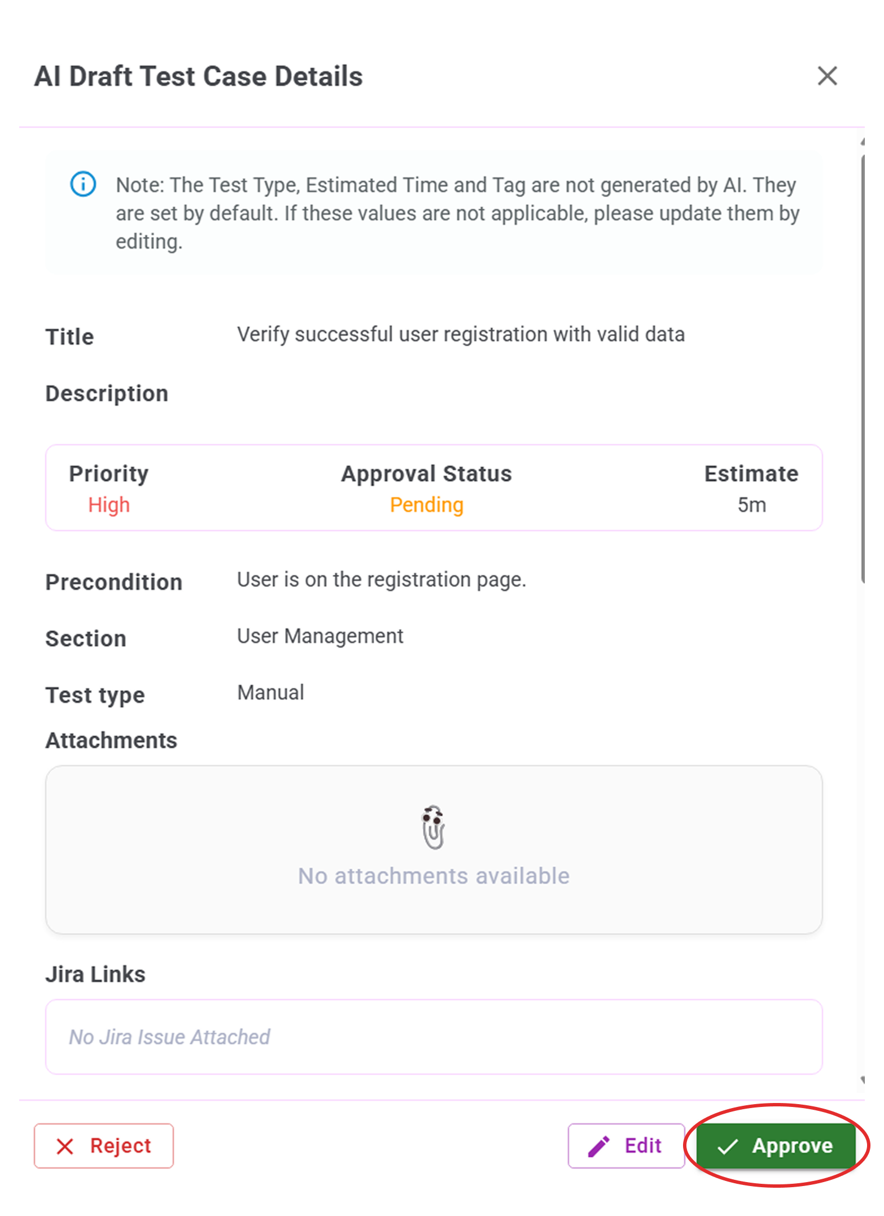The width and height of the screenshot is (884, 1216).
Task: Click the scroll up arrow
Action: point(863,142)
